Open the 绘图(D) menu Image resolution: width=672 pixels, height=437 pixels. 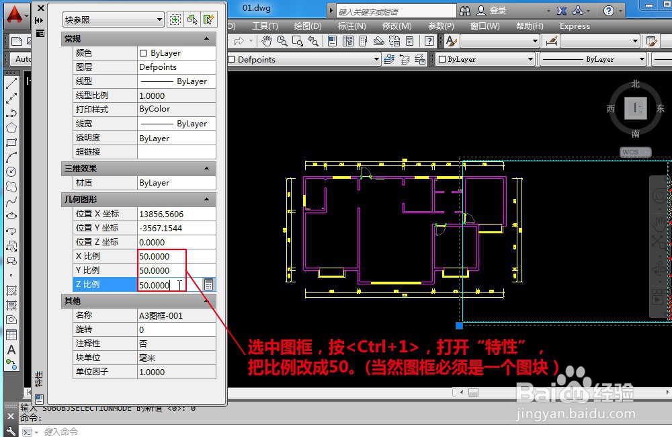click(x=308, y=26)
